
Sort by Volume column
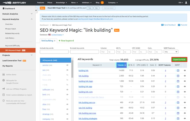[x=121, y=65]
